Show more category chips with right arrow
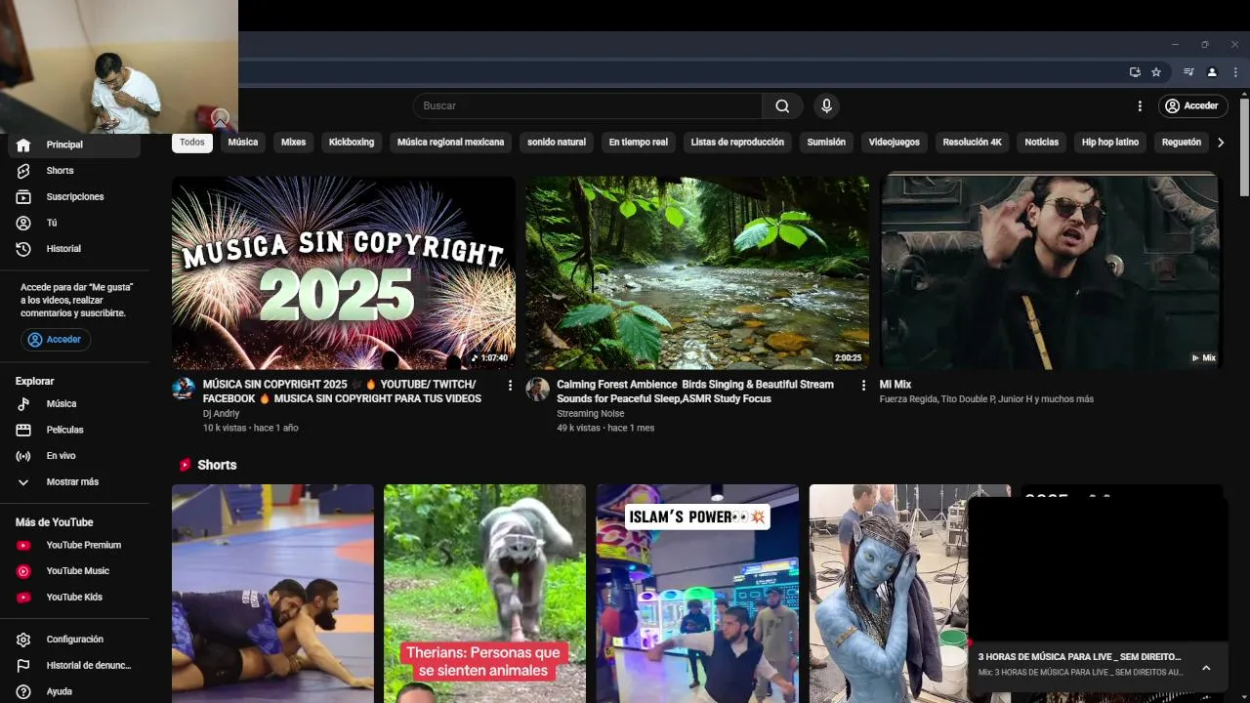Image resolution: width=1250 pixels, height=703 pixels. tap(1220, 143)
